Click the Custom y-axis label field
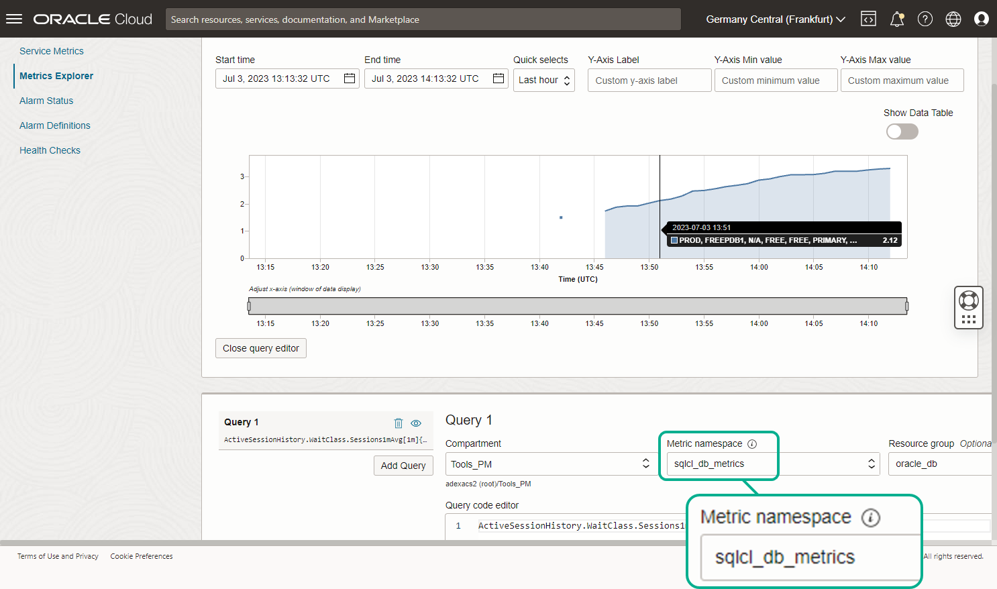The width and height of the screenshot is (997, 589). tap(649, 81)
